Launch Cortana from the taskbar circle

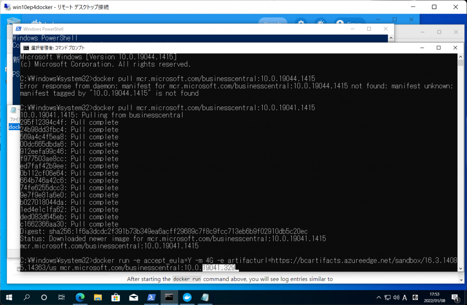(44, 297)
